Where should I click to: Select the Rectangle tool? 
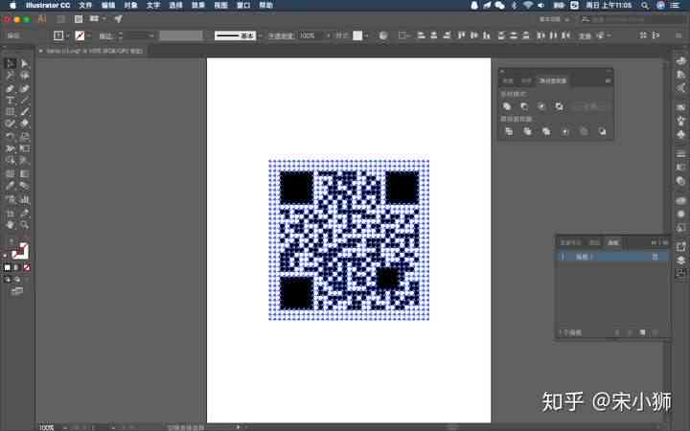[11, 112]
